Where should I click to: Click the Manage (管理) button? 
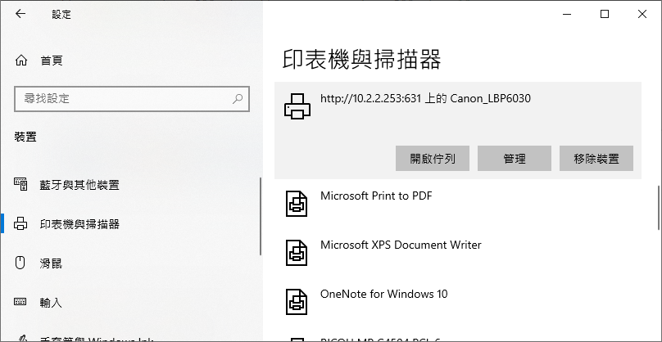(x=515, y=159)
